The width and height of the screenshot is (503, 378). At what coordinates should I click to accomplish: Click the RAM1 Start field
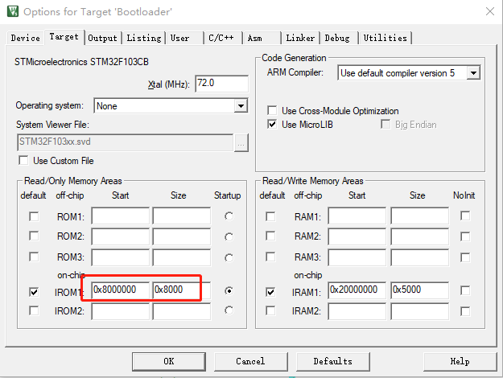click(357, 216)
